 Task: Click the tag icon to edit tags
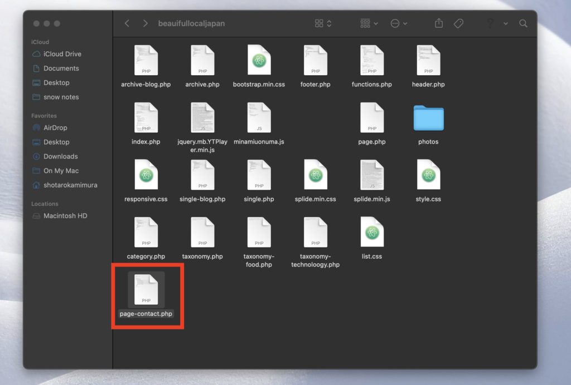[458, 23]
